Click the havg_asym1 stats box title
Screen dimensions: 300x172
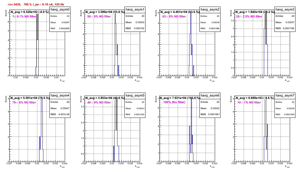135,10
